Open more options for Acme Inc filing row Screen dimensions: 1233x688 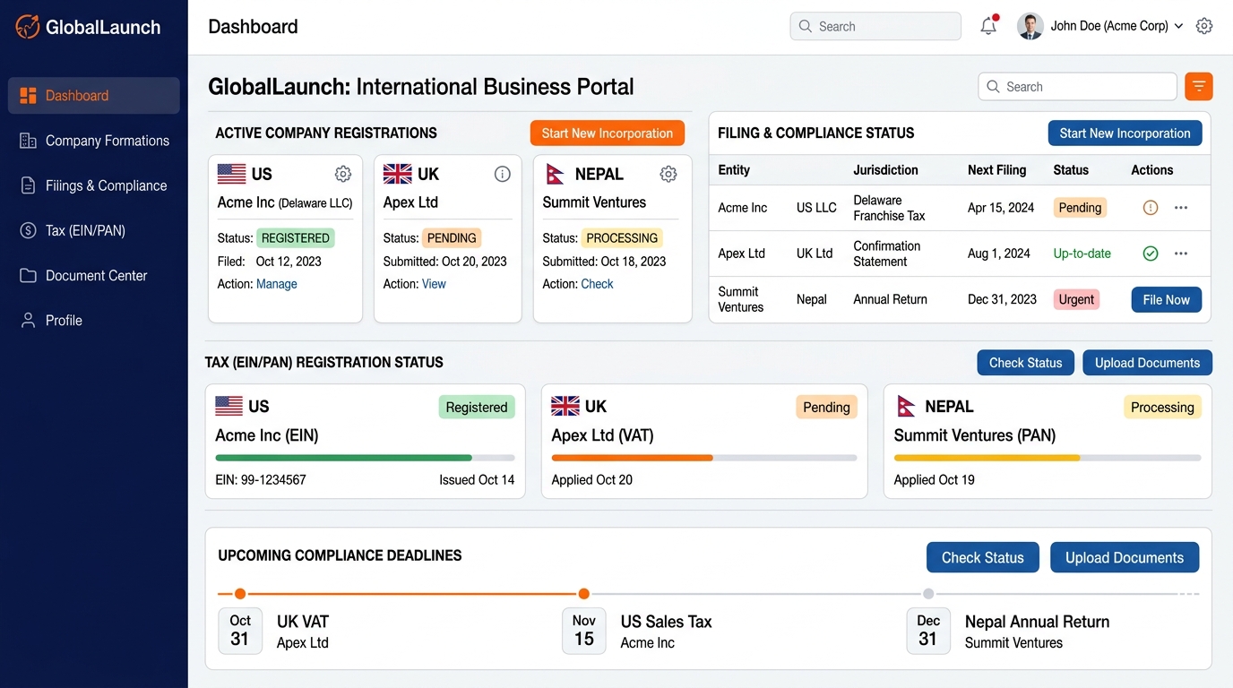pyautogui.click(x=1181, y=208)
